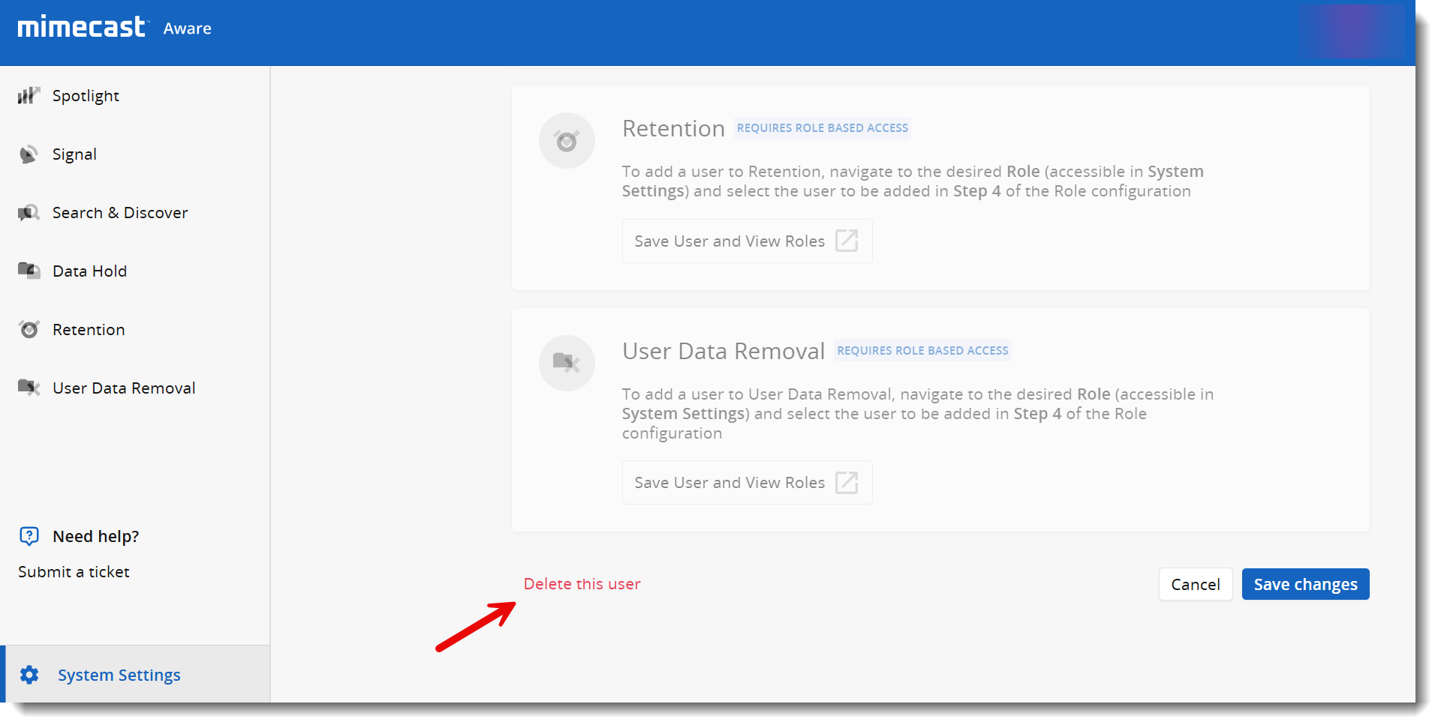The width and height of the screenshot is (1441, 728).
Task: Go to User Data Removal in sidebar
Action: click(124, 388)
